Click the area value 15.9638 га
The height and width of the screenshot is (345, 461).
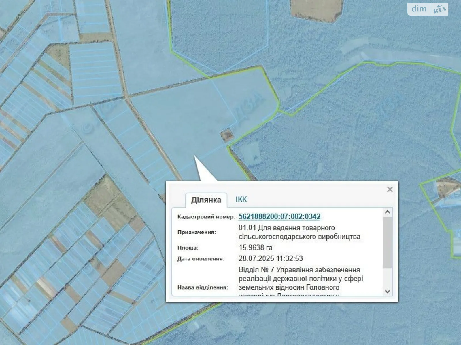(x=255, y=248)
